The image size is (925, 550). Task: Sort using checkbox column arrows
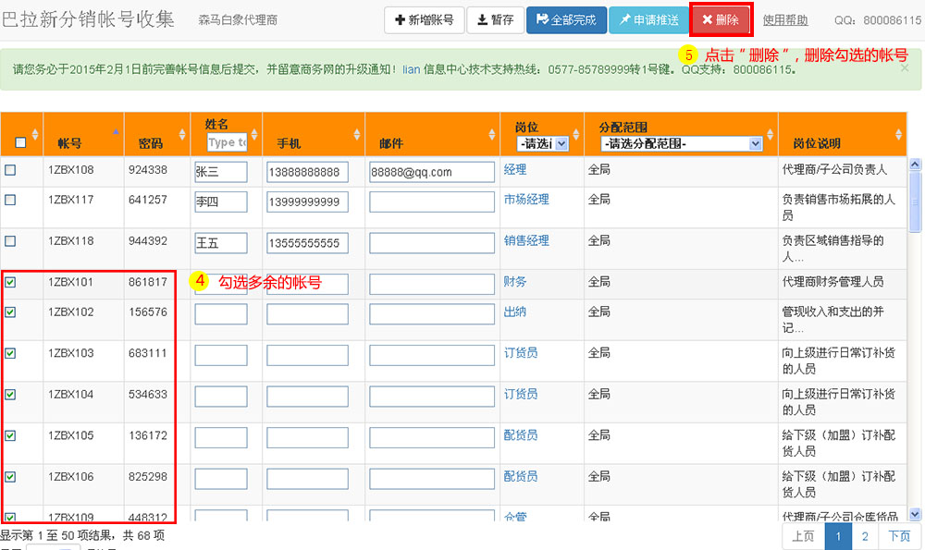click(x=35, y=134)
